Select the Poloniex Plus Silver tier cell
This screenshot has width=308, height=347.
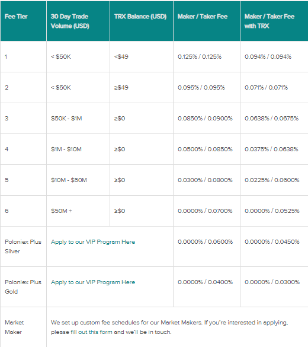(23, 246)
